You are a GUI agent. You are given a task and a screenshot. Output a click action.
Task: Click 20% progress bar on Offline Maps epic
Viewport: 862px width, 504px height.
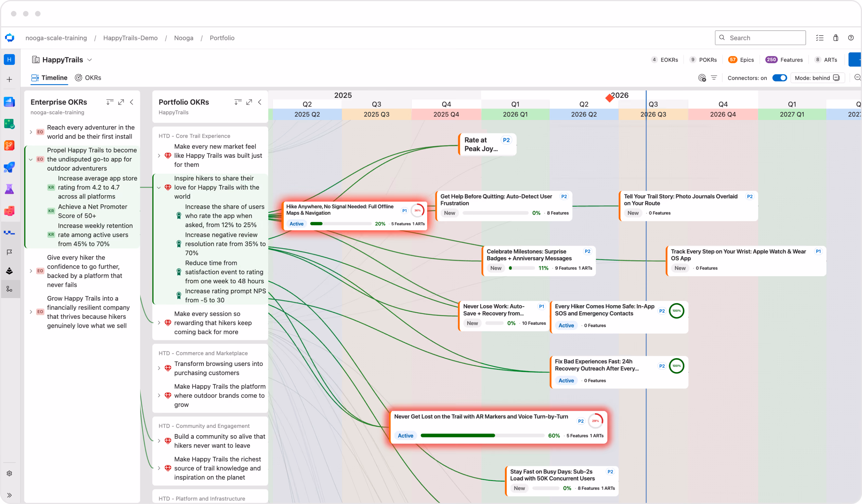(x=341, y=224)
